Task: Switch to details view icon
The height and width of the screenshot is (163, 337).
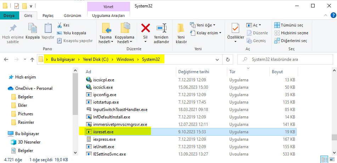Action: [x=324, y=159]
